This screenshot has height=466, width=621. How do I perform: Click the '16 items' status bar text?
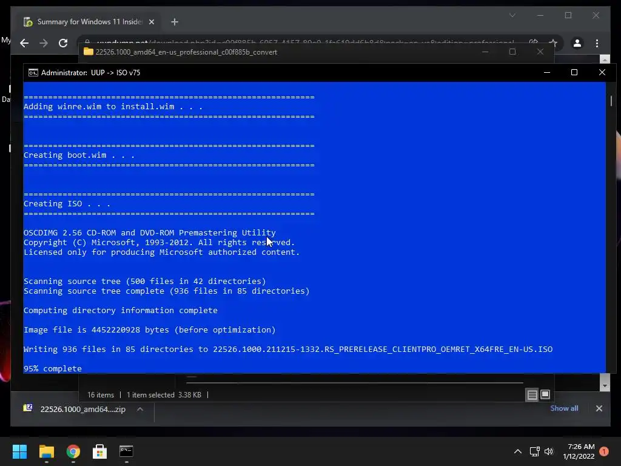101,395
